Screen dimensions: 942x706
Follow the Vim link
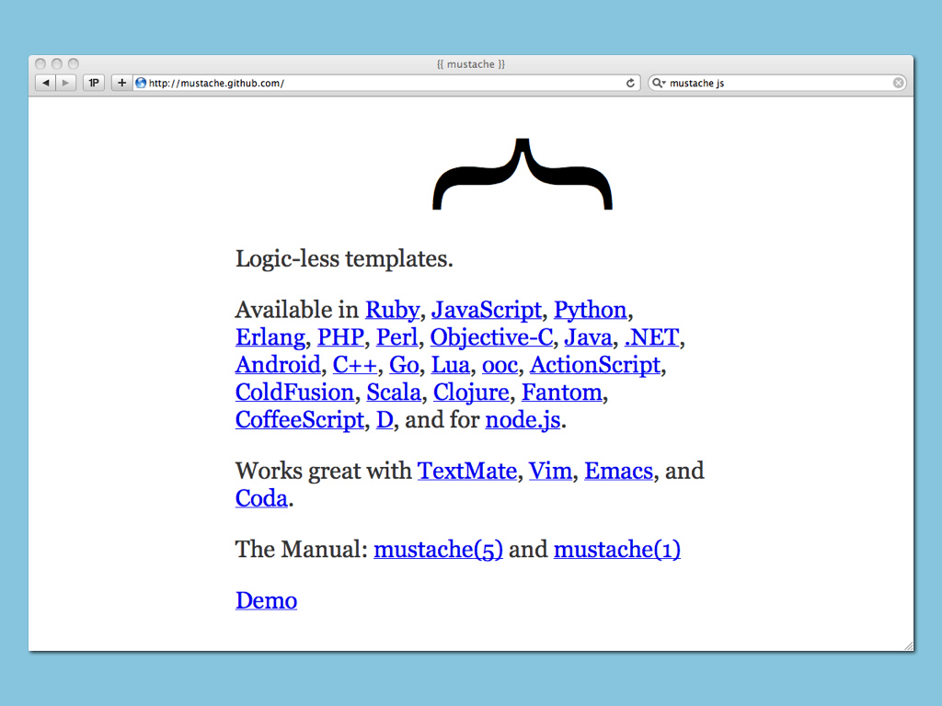[550, 472]
